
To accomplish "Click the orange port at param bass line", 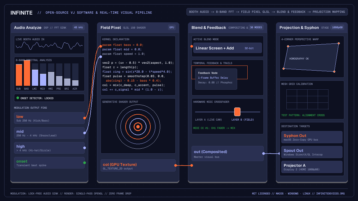I will [101, 46].
